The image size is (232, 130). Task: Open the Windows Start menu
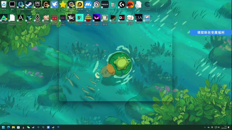[x=3, y=127]
